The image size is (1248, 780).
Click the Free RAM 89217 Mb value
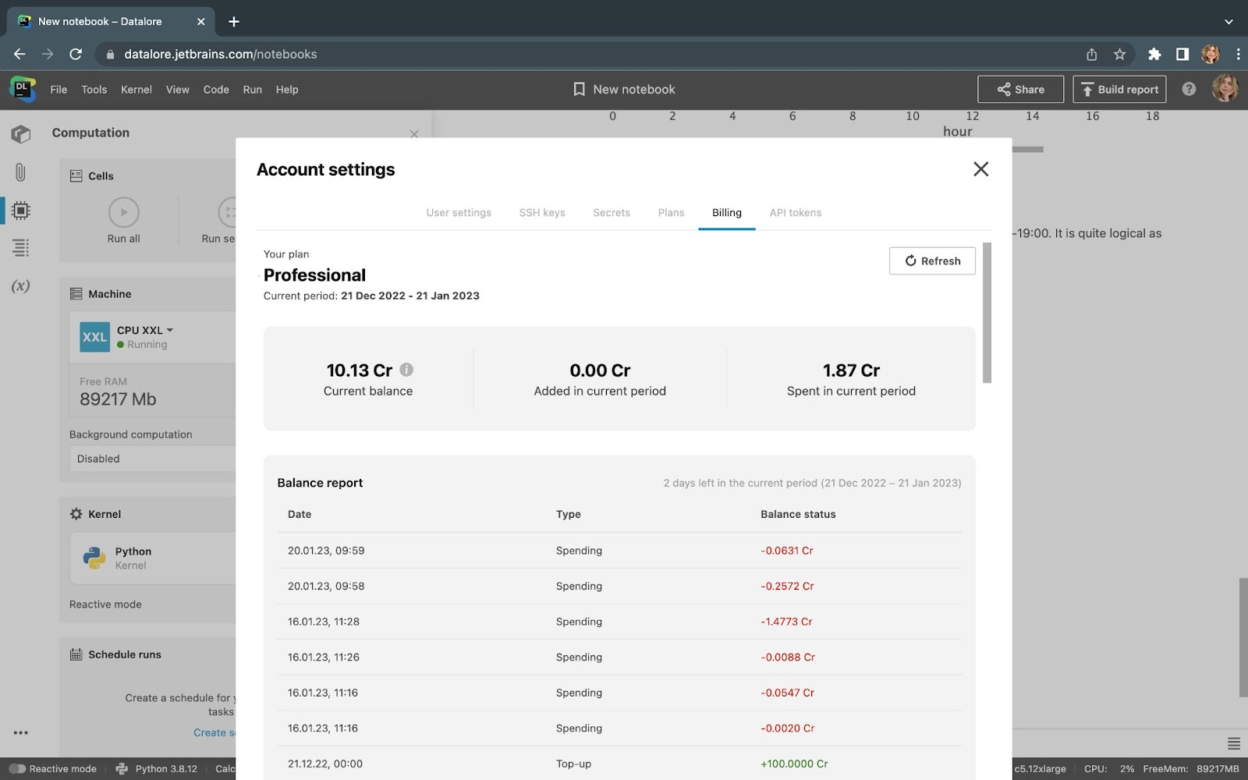click(118, 399)
